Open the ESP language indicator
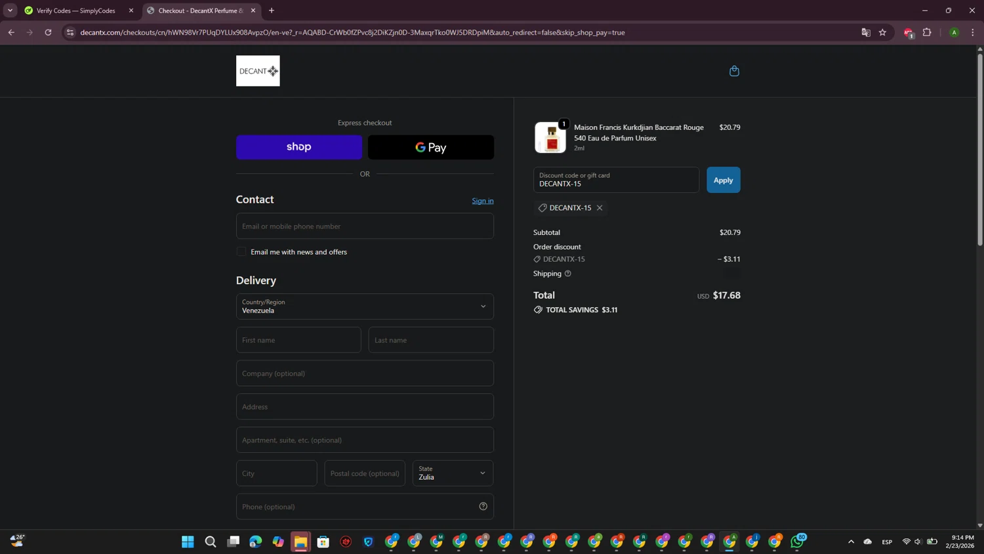The width and height of the screenshot is (984, 554). coord(887,542)
